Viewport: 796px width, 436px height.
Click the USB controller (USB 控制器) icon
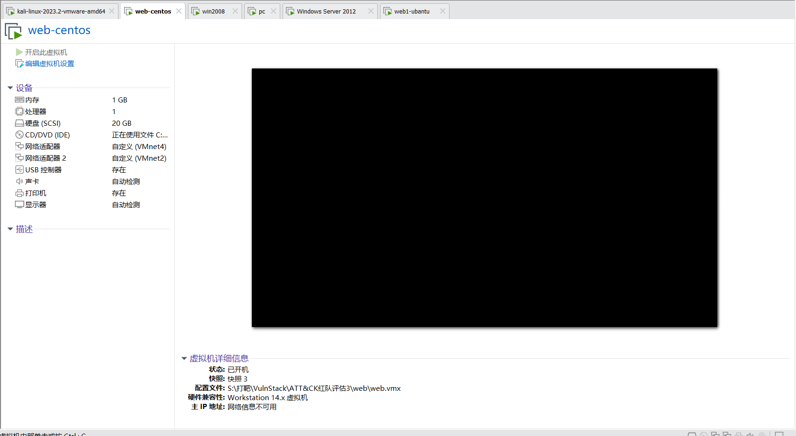point(20,170)
